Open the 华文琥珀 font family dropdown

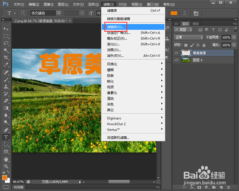pyautogui.click(x=58, y=13)
